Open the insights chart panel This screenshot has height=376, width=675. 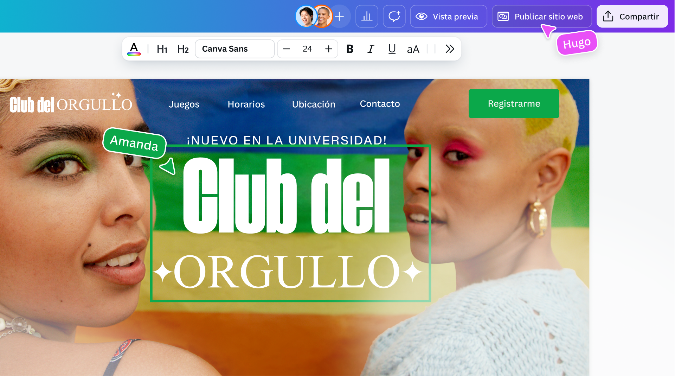point(367,16)
